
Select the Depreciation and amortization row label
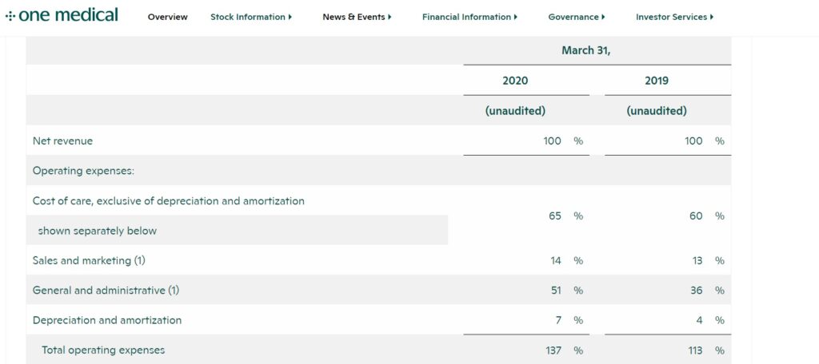[x=107, y=321]
